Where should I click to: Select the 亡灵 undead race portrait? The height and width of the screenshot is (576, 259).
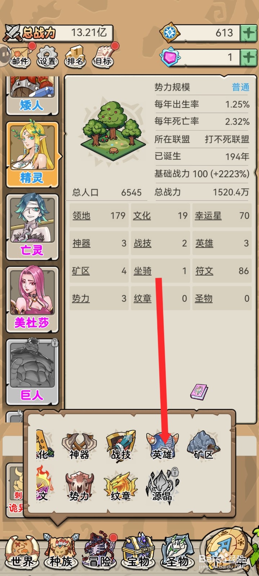coord(32,226)
